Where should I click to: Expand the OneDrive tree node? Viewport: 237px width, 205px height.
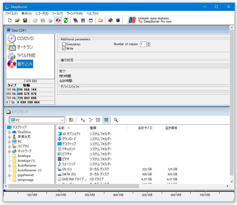tap(9, 132)
